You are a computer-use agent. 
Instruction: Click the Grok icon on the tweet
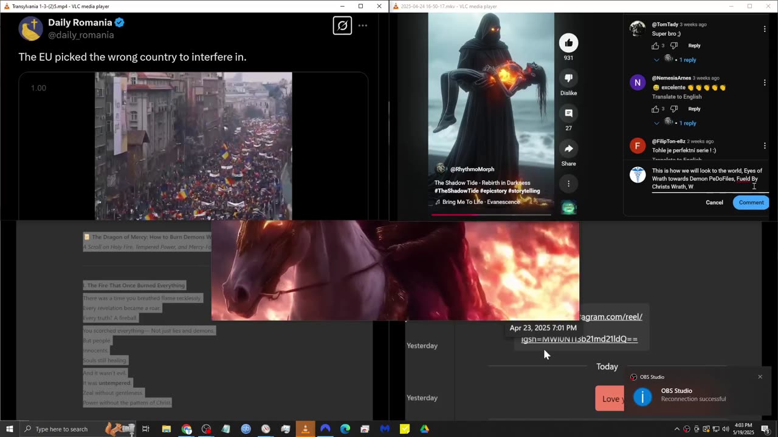point(342,25)
